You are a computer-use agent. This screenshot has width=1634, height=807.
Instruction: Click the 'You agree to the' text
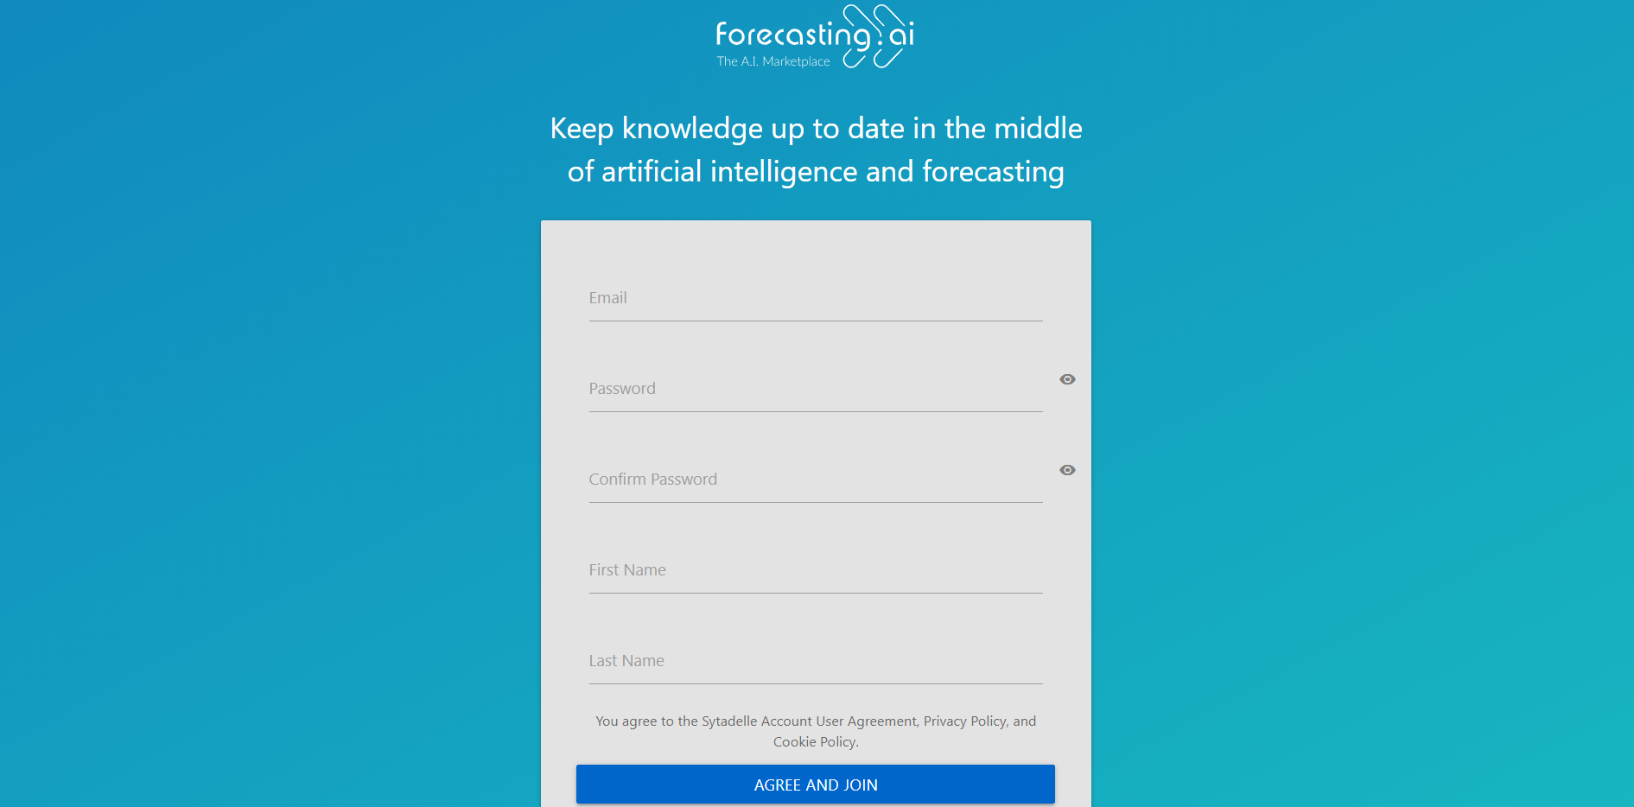(x=645, y=721)
